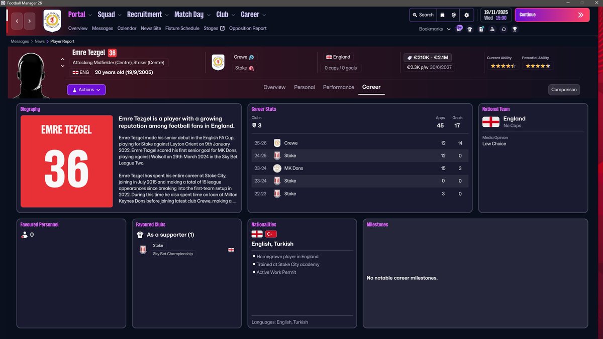
Task: Open the Actions dropdown button
Action: (86, 90)
